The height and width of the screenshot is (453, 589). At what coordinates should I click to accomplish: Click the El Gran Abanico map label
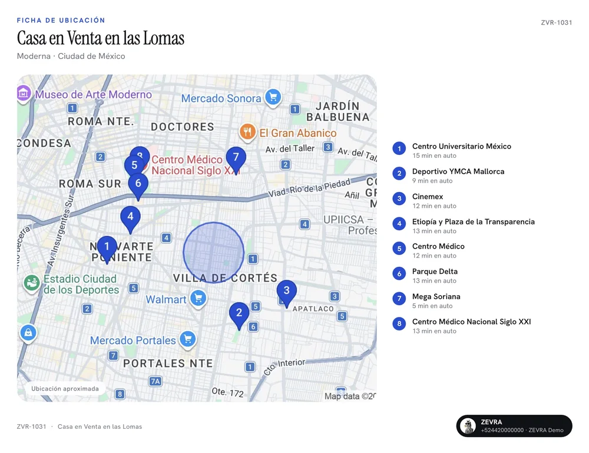click(x=298, y=133)
